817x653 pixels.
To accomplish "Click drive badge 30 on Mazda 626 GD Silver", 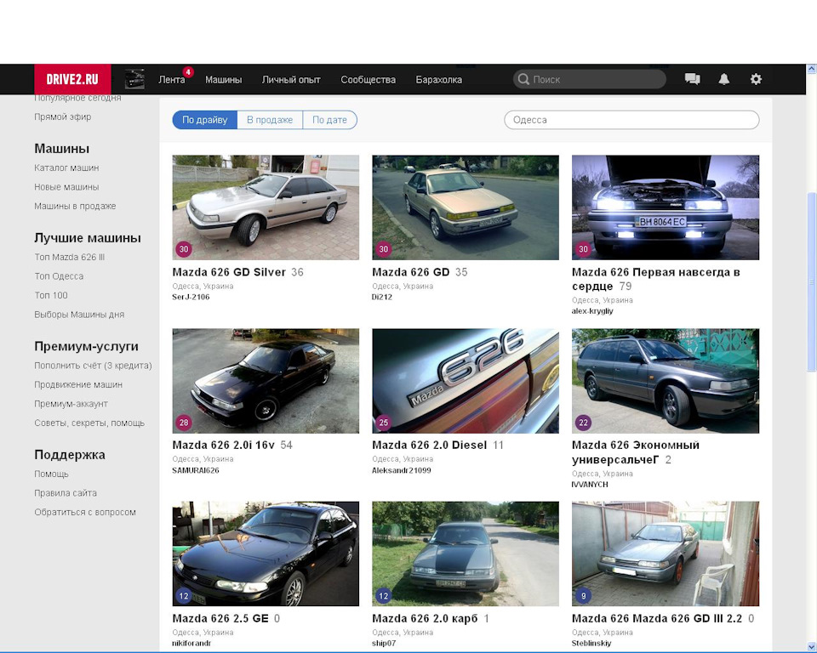I will click(x=184, y=249).
